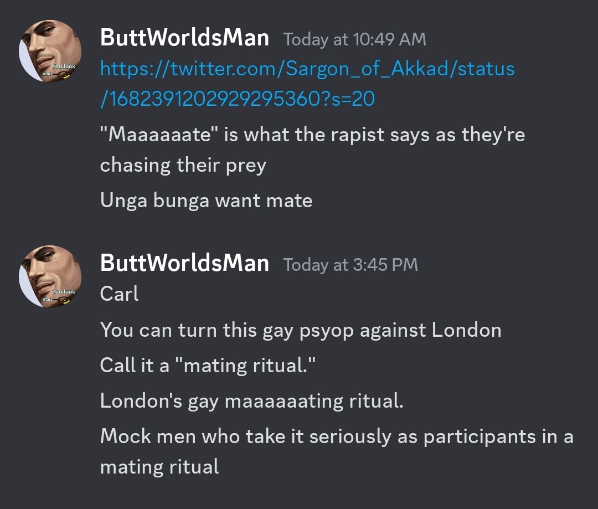Select the 'Call it a "mating ritual."' message

(x=208, y=365)
